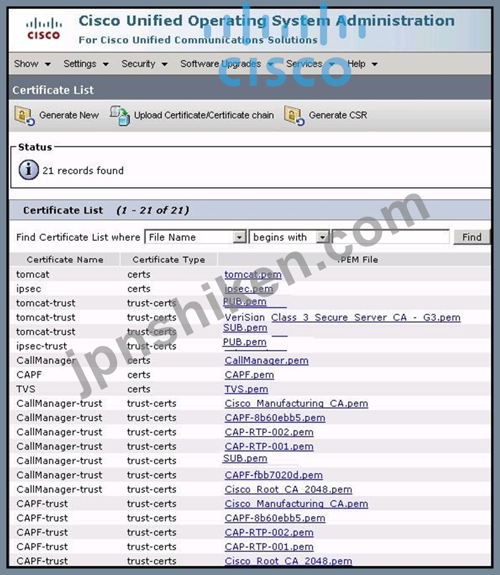Expand the 'begins with' condition dropdown
Image resolution: width=500 pixels, height=575 pixels.
tap(322, 237)
